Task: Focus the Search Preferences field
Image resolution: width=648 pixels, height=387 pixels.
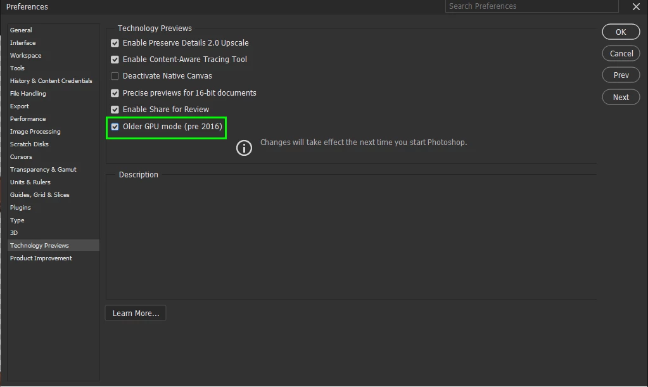Action: tap(531, 6)
